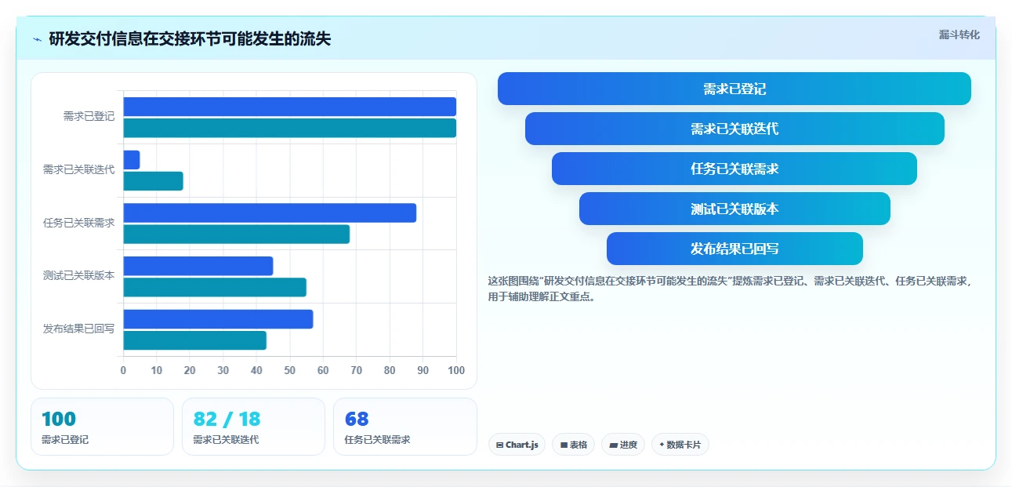Screen dimensions: 1012x487
Task: Click the 50 x-axis tick label
Action: (x=289, y=371)
